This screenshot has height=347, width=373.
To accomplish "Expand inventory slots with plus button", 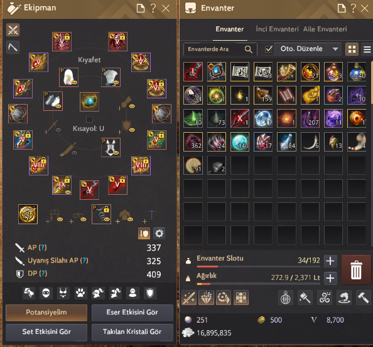I will 330,261.
